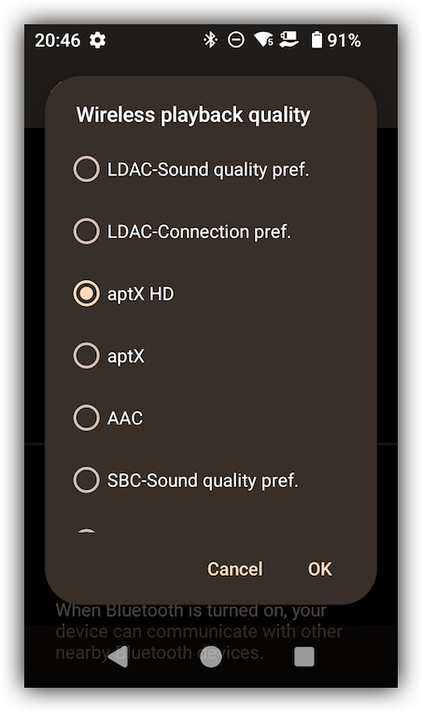
Task: Confirm selection with the OK button
Action: 320,569
